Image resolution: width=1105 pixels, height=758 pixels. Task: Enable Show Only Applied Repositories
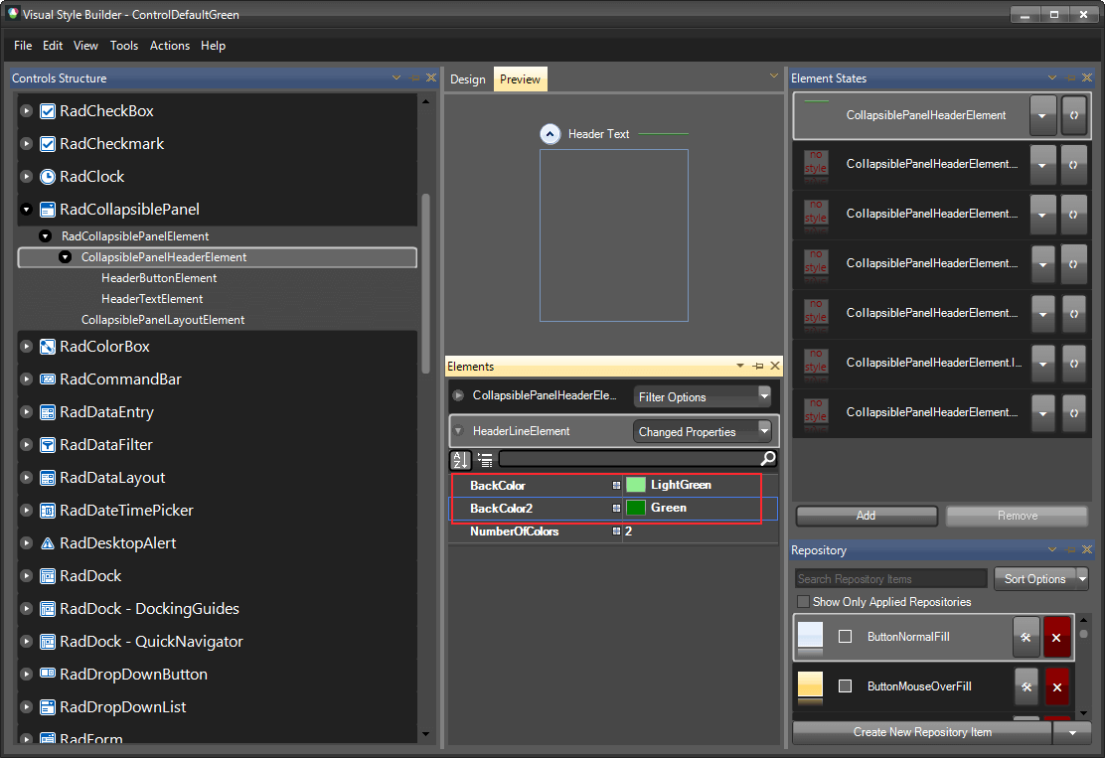(x=803, y=601)
